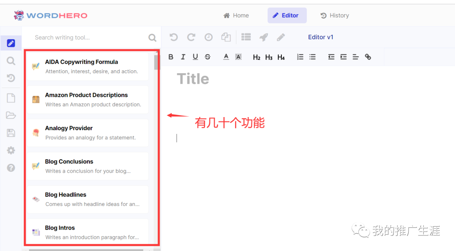Viewport: 455px width, 251px height.
Task: Open folder icon in left sidebar
Action: click(x=11, y=115)
